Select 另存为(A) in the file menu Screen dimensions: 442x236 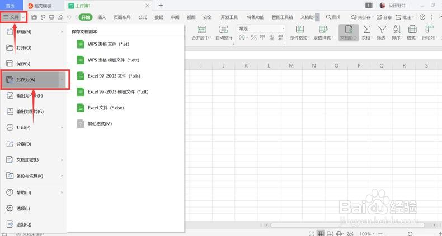tap(33, 80)
